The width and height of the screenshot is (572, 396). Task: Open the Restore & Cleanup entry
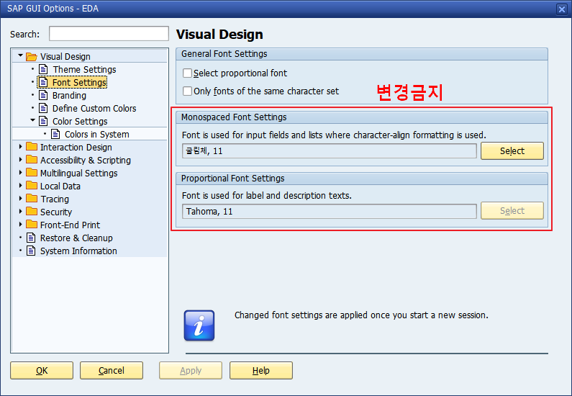76,238
